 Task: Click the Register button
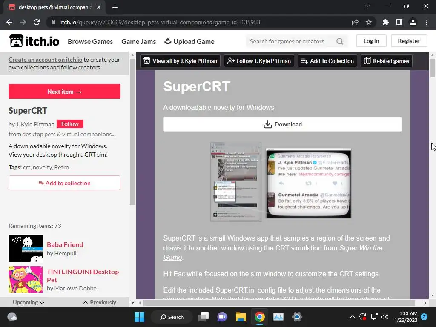409,41
